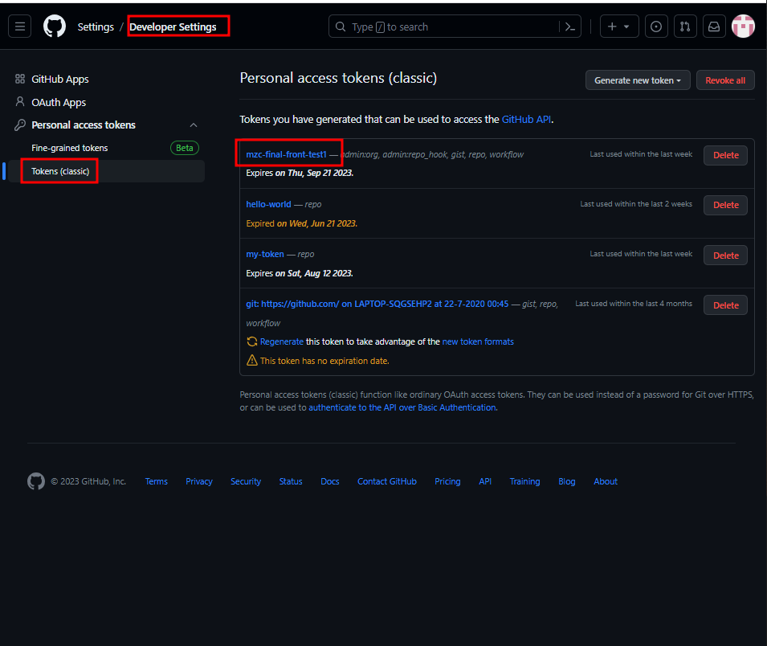Image resolution: width=767 pixels, height=646 pixels.
Task: Open the Blog footer link
Action: pyautogui.click(x=567, y=481)
